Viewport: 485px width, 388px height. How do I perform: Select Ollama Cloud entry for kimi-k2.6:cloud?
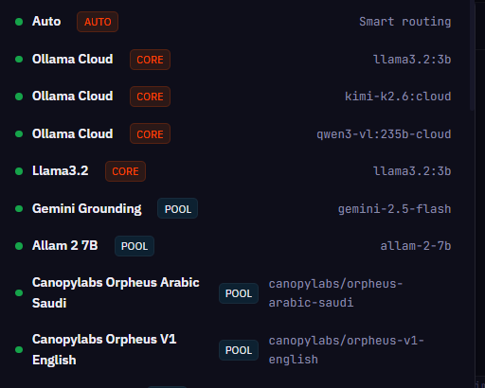(73, 97)
